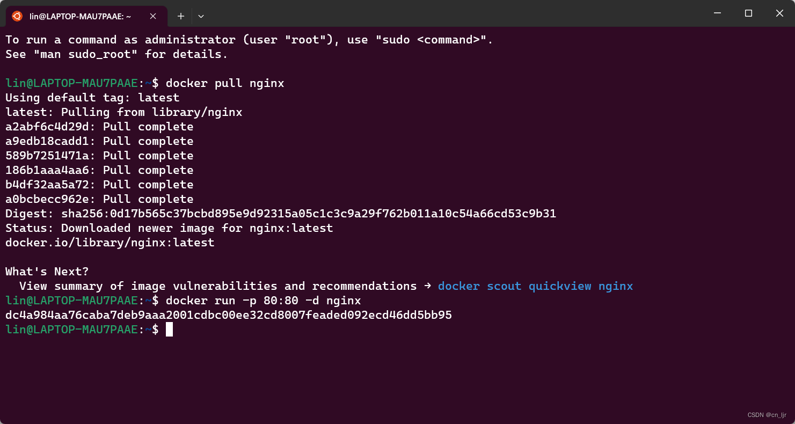The width and height of the screenshot is (795, 424).
Task: Click the a2abf6c4d29d Pull complete line
Action: (x=99, y=126)
